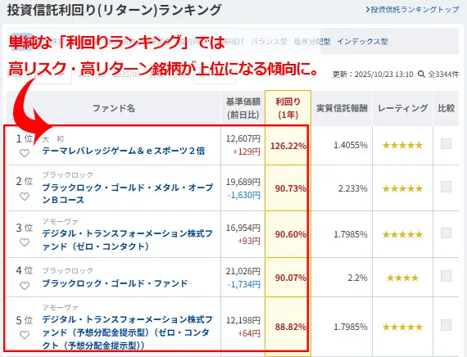
Task: Click the 全3344件 result count
Action: tap(443, 75)
